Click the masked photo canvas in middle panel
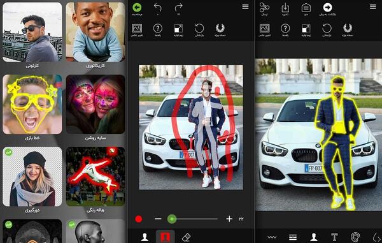 tap(191, 127)
